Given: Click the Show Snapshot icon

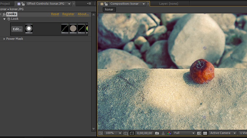Looking at the screenshot, I should click(163, 133).
